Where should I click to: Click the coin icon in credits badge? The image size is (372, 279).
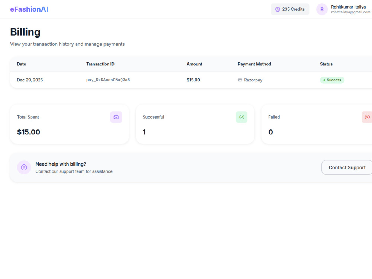pos(278,9)
